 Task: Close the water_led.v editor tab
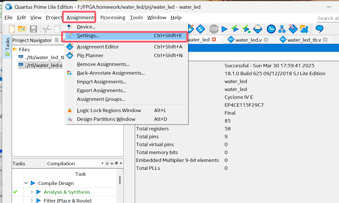(266, 40)
